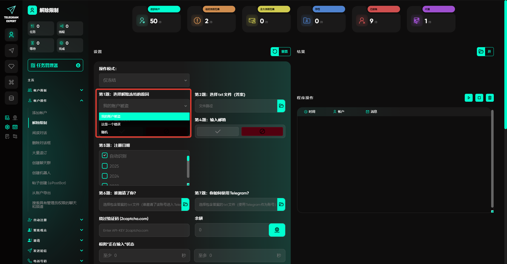This screenshot has height=264, width=507.
Task: Click the 至多 seconds maximum typing field
Action: pyautogui.click(x=240, y=256)
